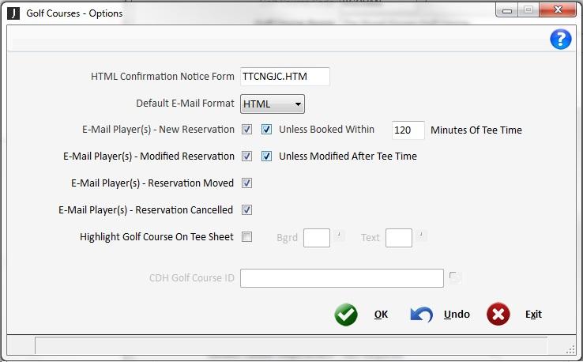
Task: Open help with the blue question mark icon
Action: (560, 40)
